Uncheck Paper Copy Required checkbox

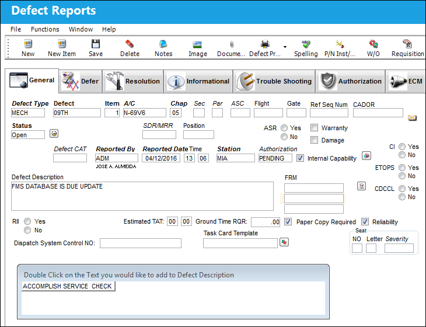288,222
